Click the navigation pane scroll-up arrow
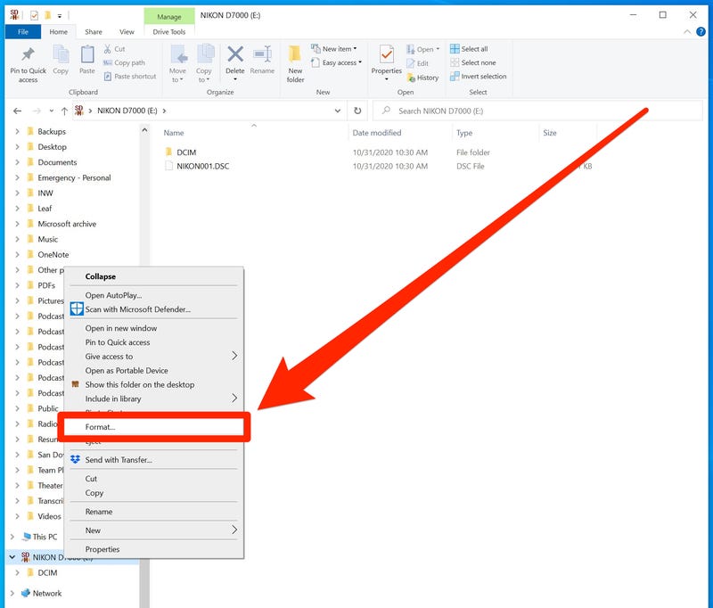The image size is (713, 608). pos(144,130)
